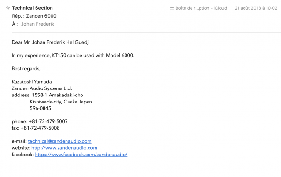Click the company name Zanden Audio Systems Ltd.

42,88
